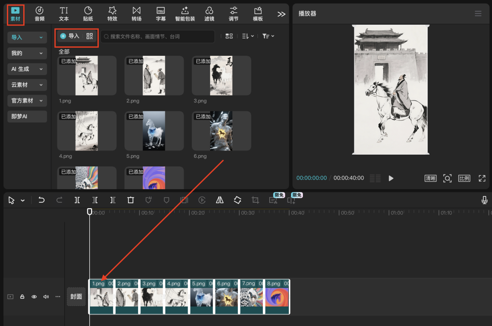Expand the AI 生成 sidebar section
The width and height of the screenshot is (492, 326).
click(x=27, y=69)
